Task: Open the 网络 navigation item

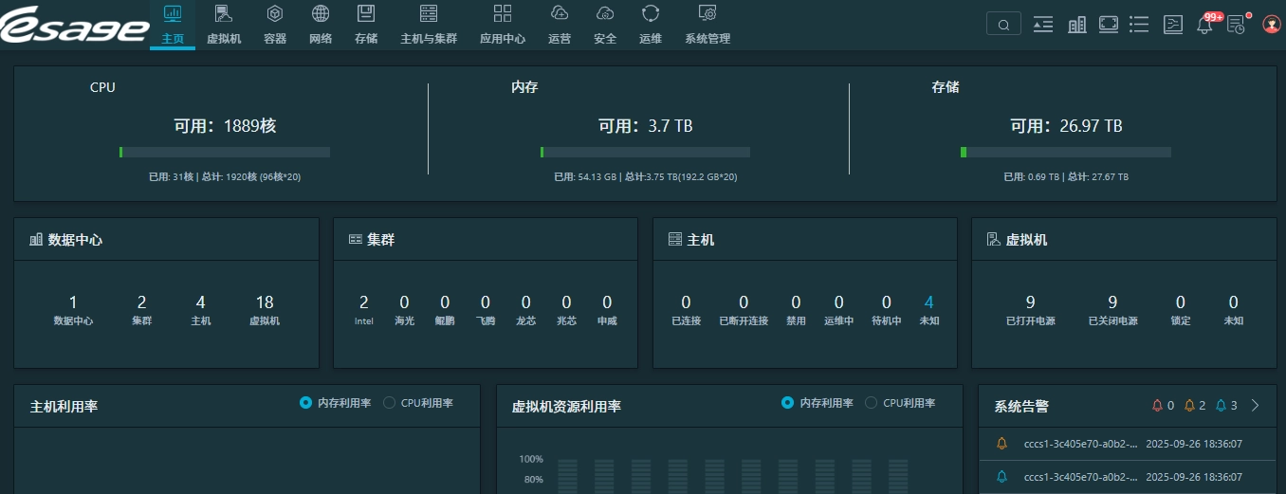Action: 321,25
